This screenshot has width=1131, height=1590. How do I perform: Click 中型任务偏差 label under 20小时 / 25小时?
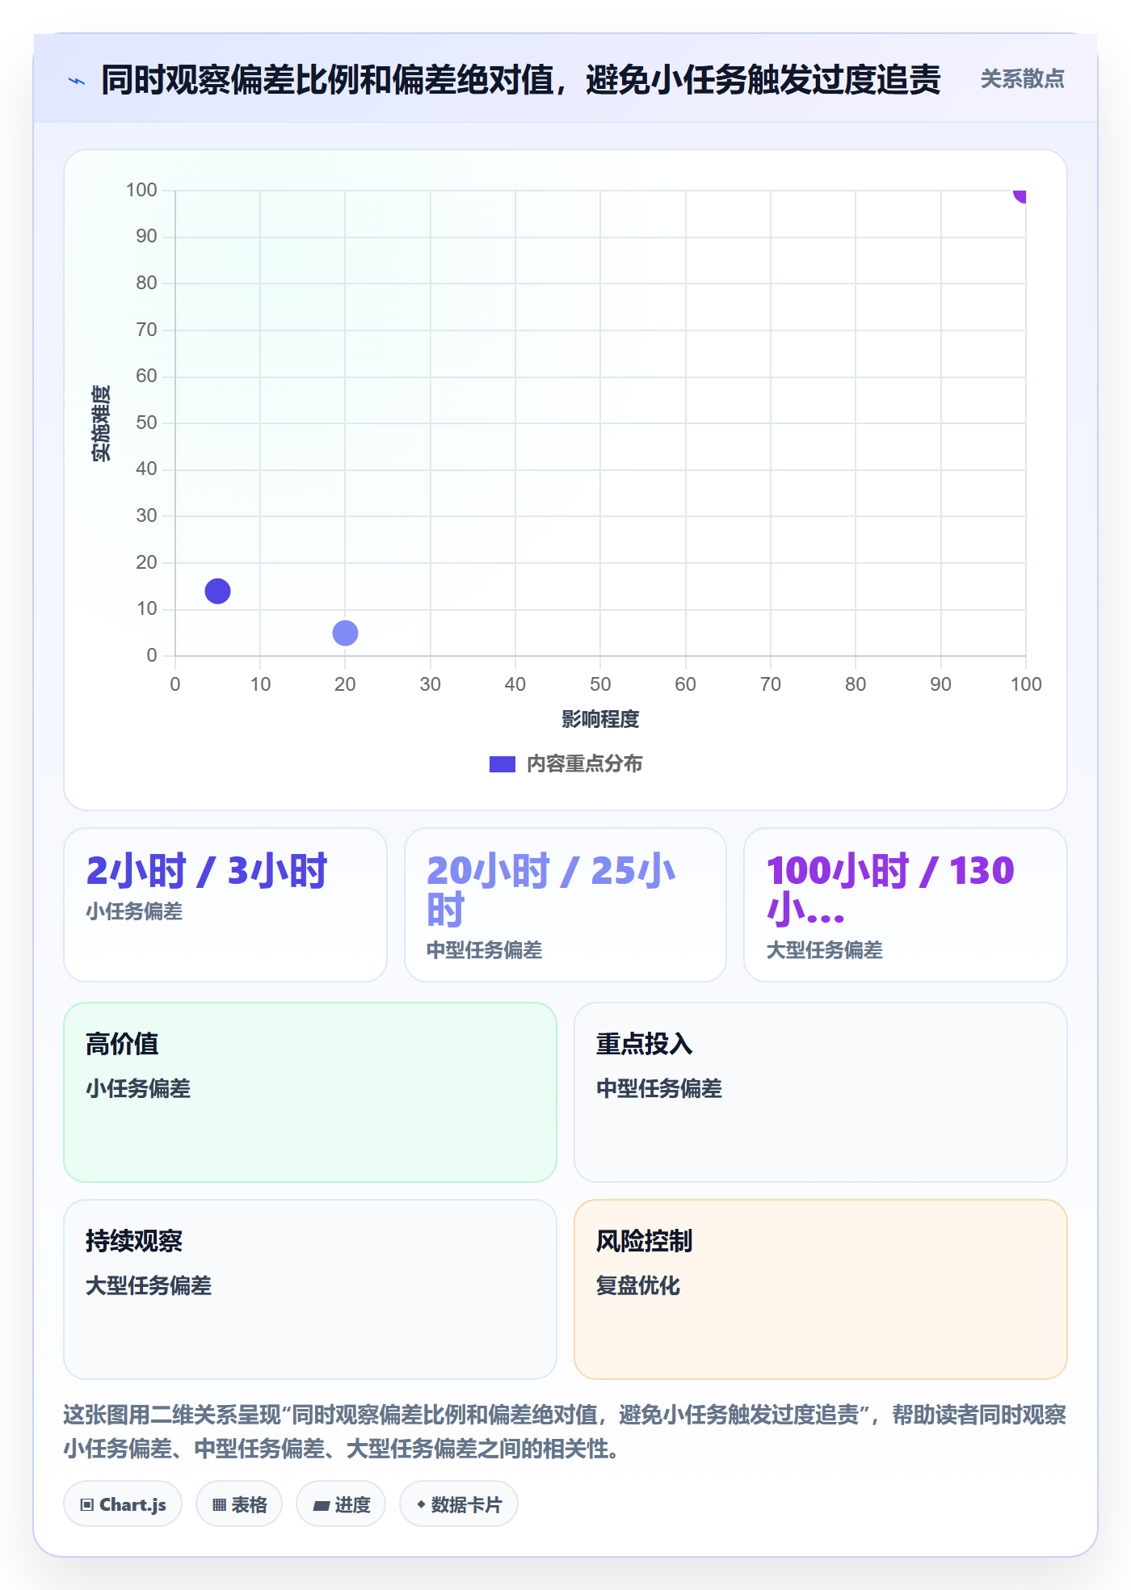pyautogui.click(x=485, y=950)
